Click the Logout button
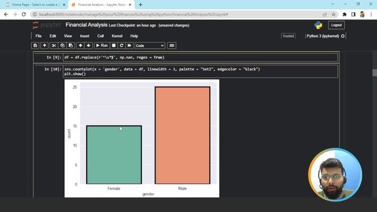The width and height of the screenshot is (377, 212). 336,25
